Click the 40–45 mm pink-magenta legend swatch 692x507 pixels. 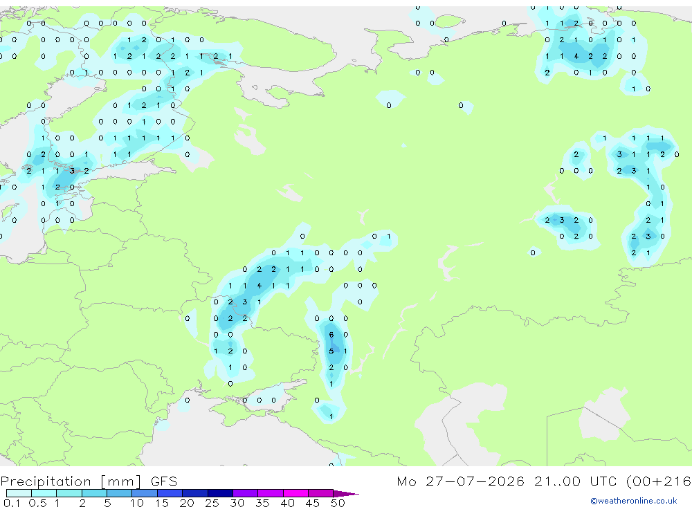295,493
